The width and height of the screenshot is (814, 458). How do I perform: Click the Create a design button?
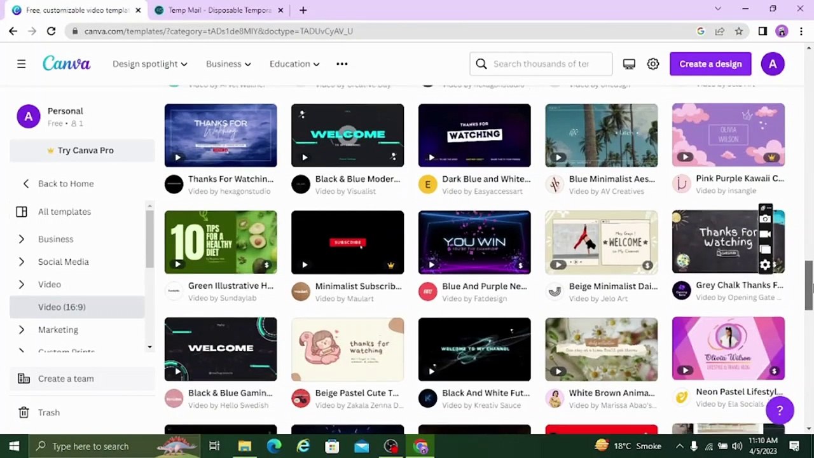pyautogui.click(x=710, y=64)
